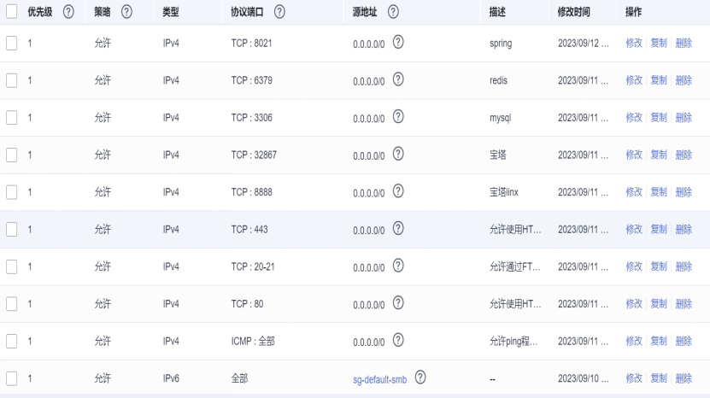The image size is (710, 398).
Task: Toggle the select-all checkbox in table header
Action: click(x=12, y=12)
